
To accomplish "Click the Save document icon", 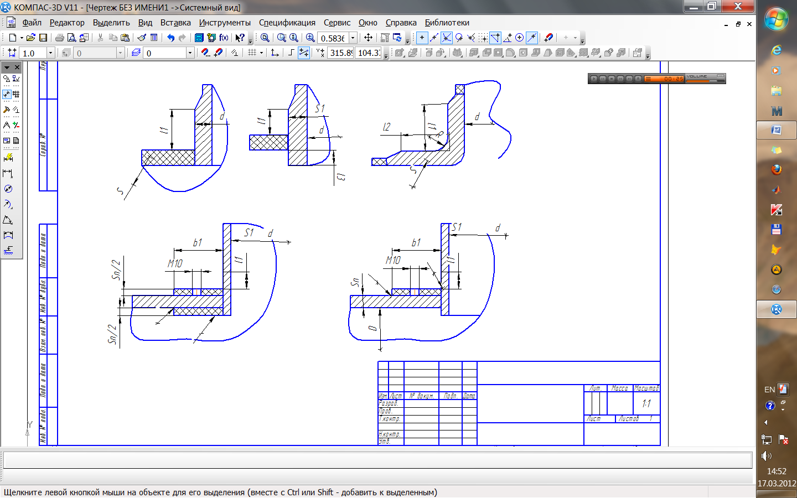I will click(x=43, y=38).
